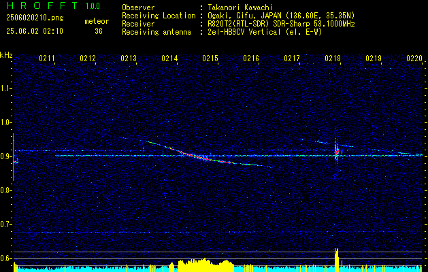This screenshot has height=272, width=428.
Task: Click the Receiver field label
Action: (138, 24)
